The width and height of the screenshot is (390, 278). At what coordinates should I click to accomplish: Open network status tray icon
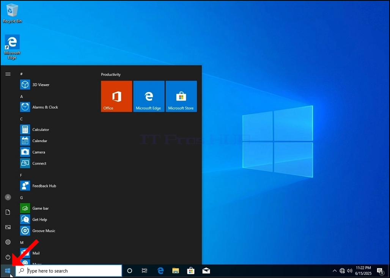[x=342, y=271]
